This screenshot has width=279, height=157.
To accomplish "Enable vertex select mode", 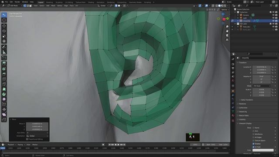I will (x=25, y=6).
